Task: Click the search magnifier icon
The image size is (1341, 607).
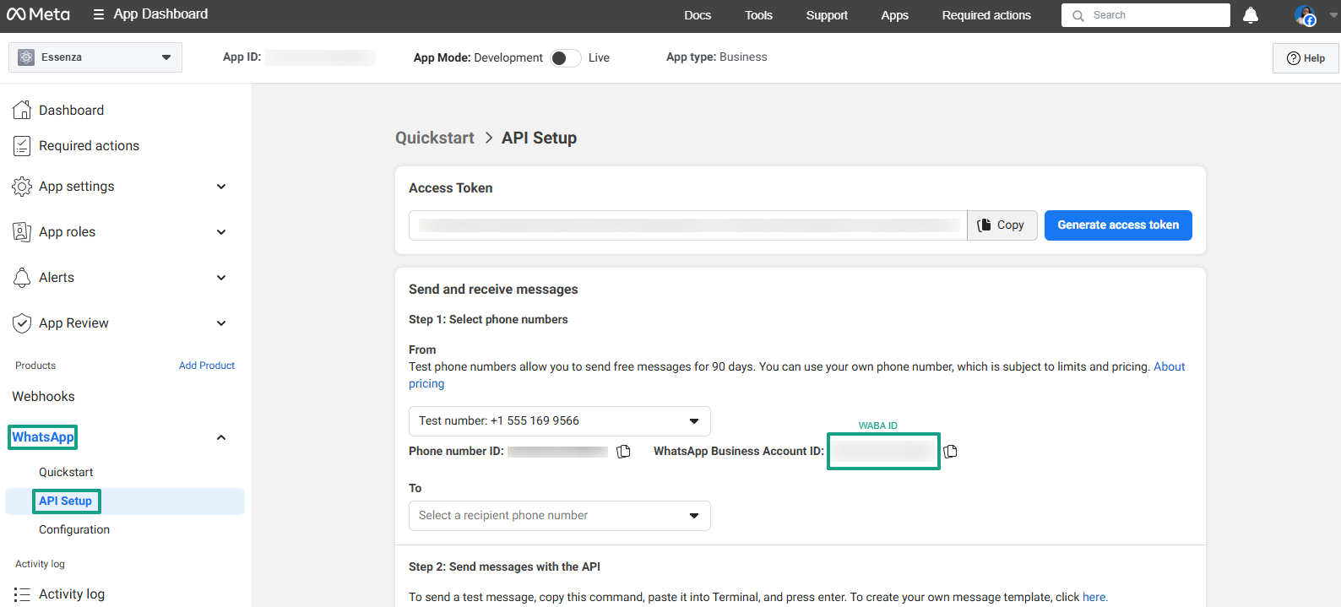Action: [x=1078, y=15]
